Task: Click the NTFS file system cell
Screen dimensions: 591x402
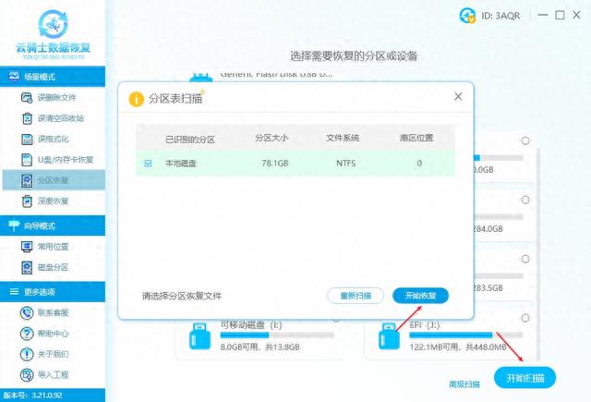Action: point(346,164)
